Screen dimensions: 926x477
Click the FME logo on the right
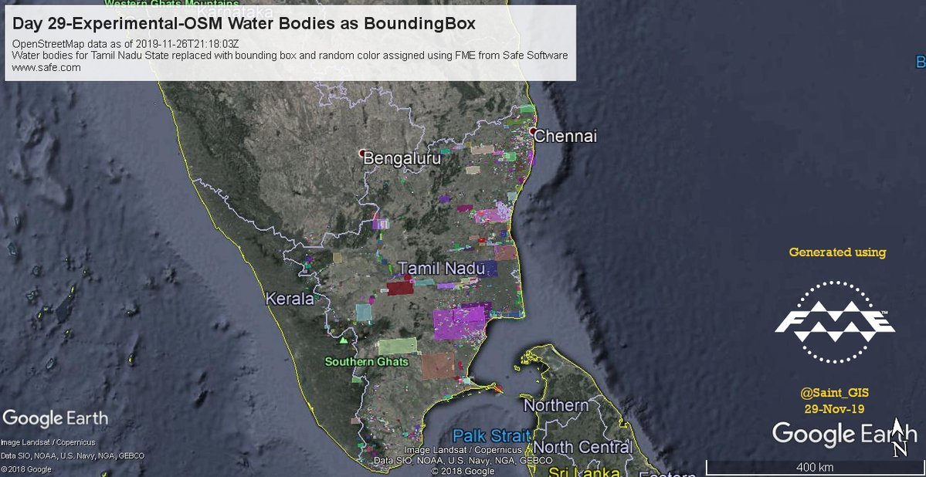(834, 322)
